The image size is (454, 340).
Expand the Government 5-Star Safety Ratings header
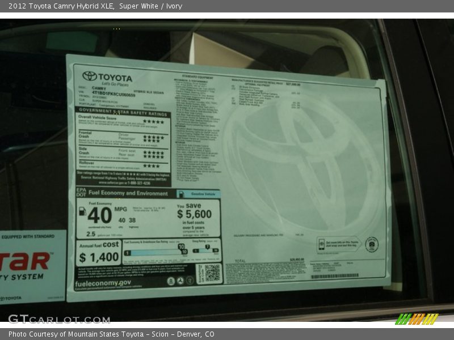(122, 113)
